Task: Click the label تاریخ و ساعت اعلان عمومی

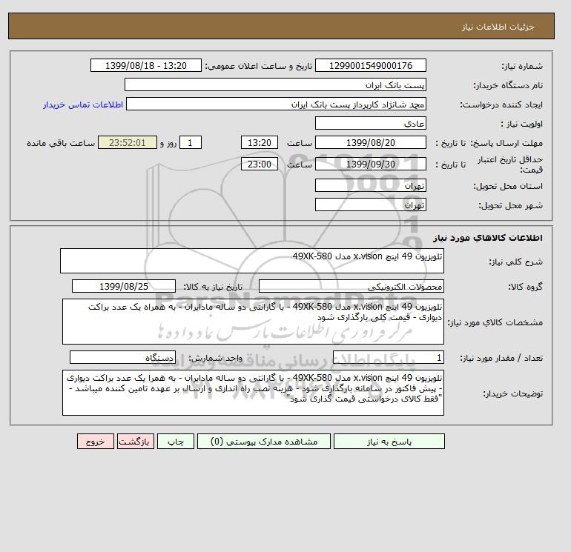Action: click(x=259, y=66)
